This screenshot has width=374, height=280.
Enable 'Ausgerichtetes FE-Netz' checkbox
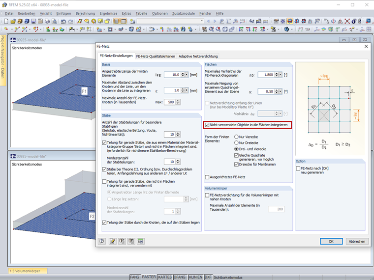click(x=208, y=177)
